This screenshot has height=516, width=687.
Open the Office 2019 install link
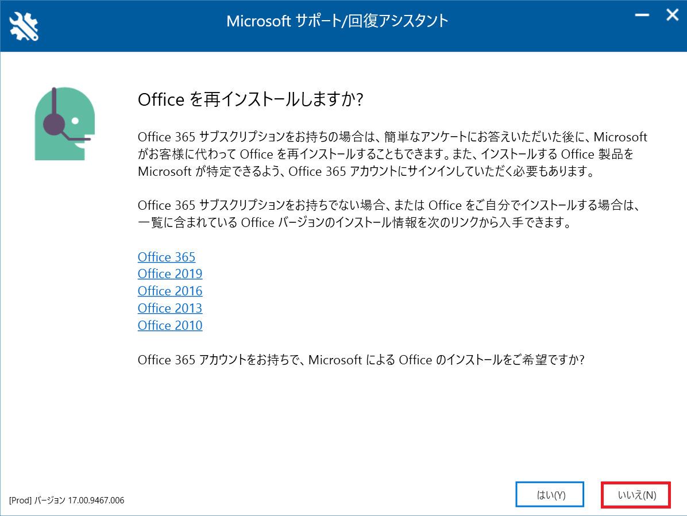click(170, 274)
